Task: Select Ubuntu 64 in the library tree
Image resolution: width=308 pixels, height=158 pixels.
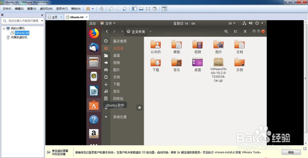Action: tap(22, 33)
